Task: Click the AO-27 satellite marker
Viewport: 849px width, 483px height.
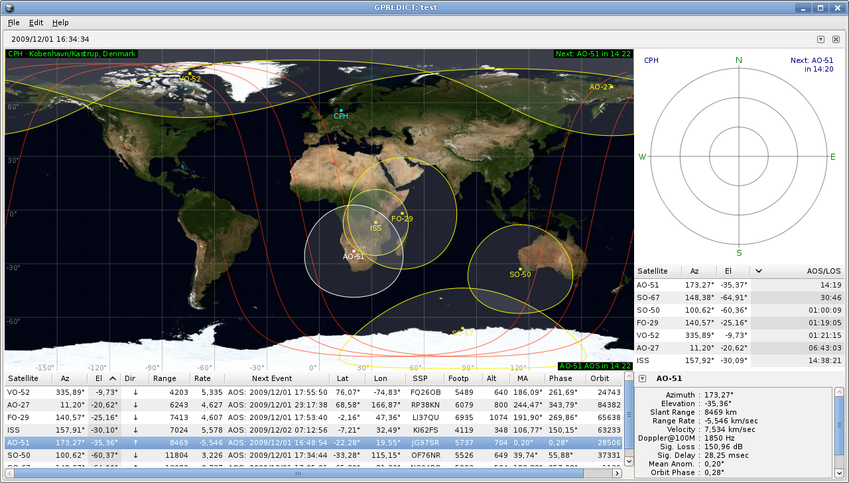Action: 612,87
